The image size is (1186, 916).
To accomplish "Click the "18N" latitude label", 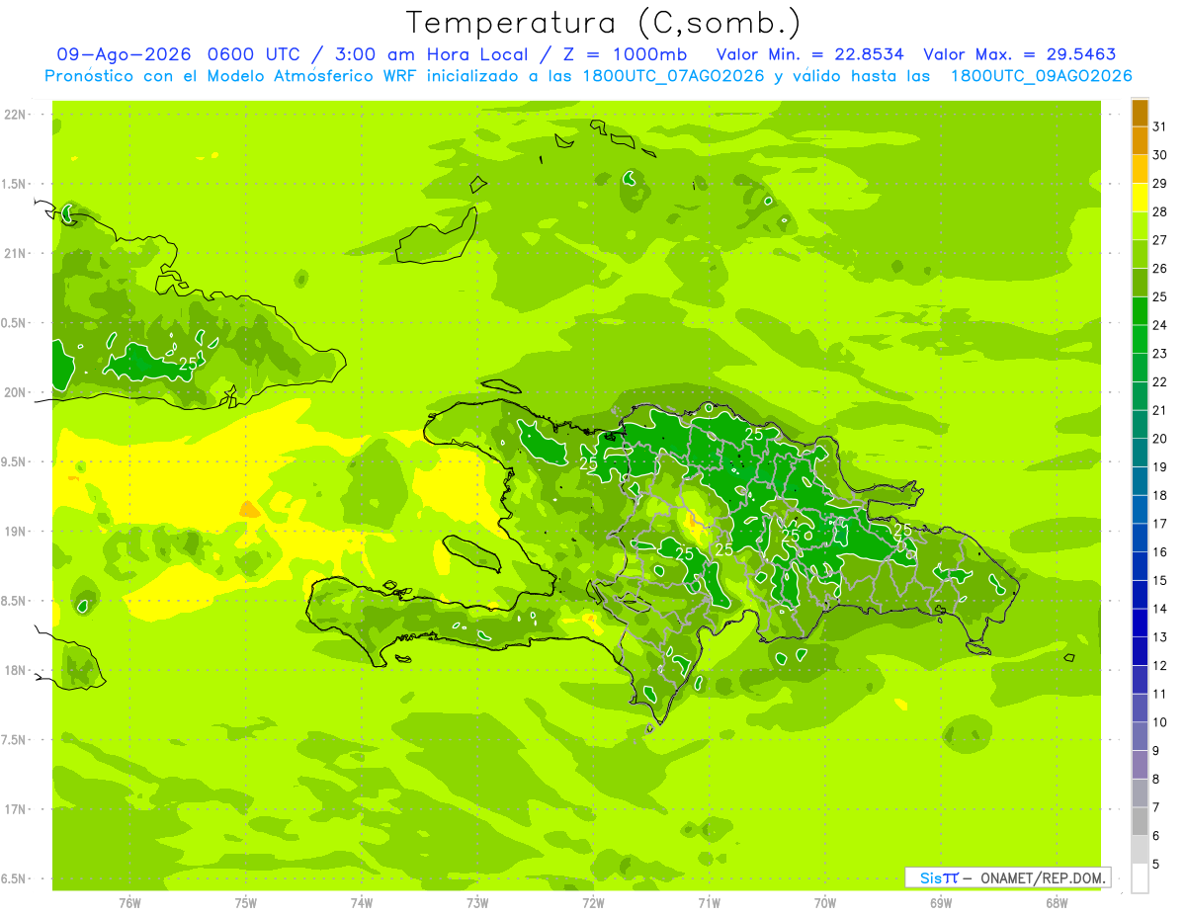I will tap(15, 671).
